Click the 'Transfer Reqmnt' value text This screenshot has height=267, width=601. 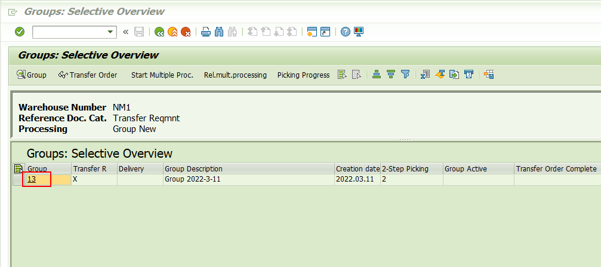[x=146, y=118]
